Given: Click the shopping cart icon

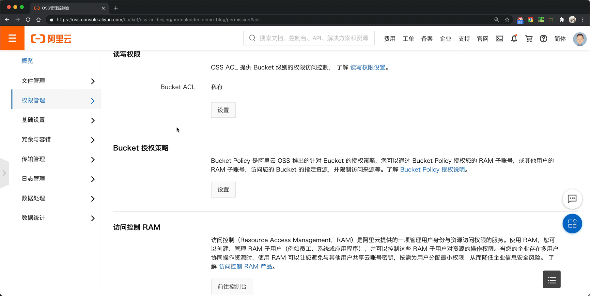Looking at the screenshot, I should tap(529, 38).
